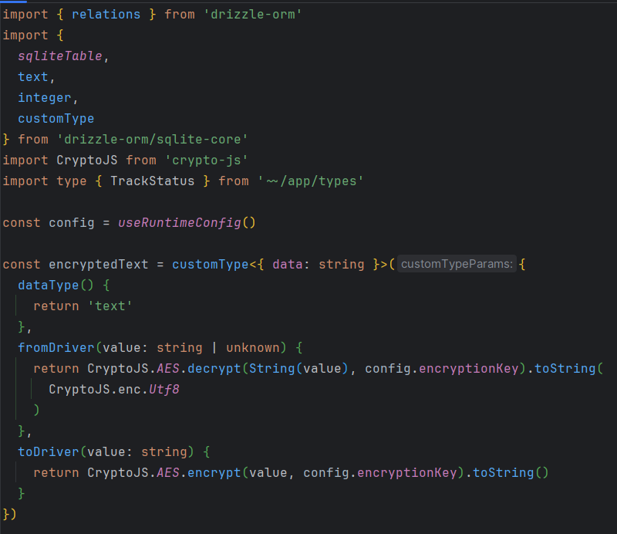Click the integer import name
Image resolution: width=617 pixels, height=534 pixels.
coord(45,98)
